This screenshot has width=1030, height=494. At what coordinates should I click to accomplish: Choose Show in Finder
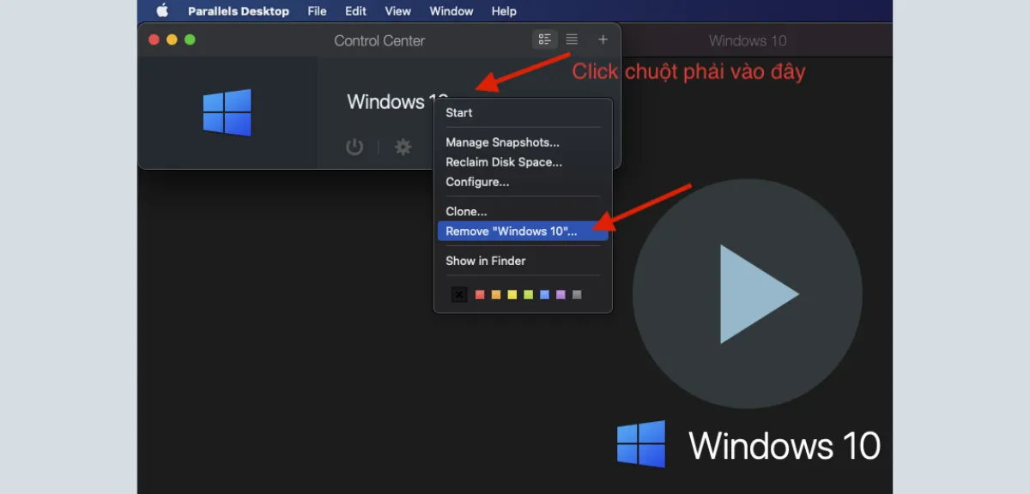coord(486,261)
